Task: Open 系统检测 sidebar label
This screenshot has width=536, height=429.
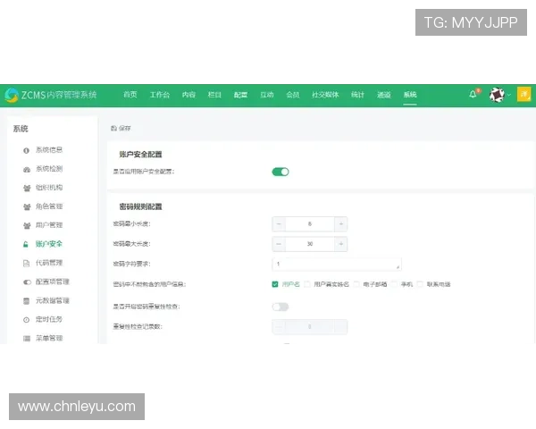Action: click(49, 169)
